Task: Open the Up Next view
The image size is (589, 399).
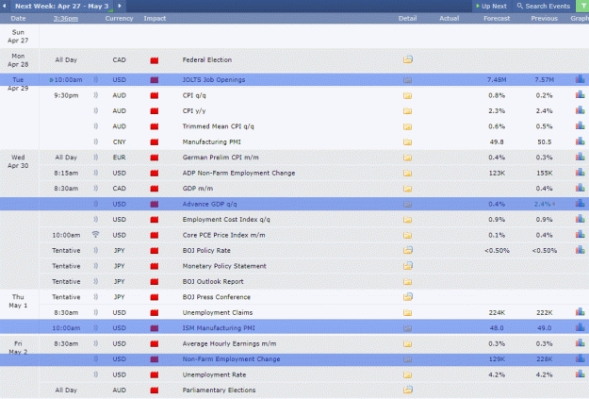Action: tap(491, 6)
